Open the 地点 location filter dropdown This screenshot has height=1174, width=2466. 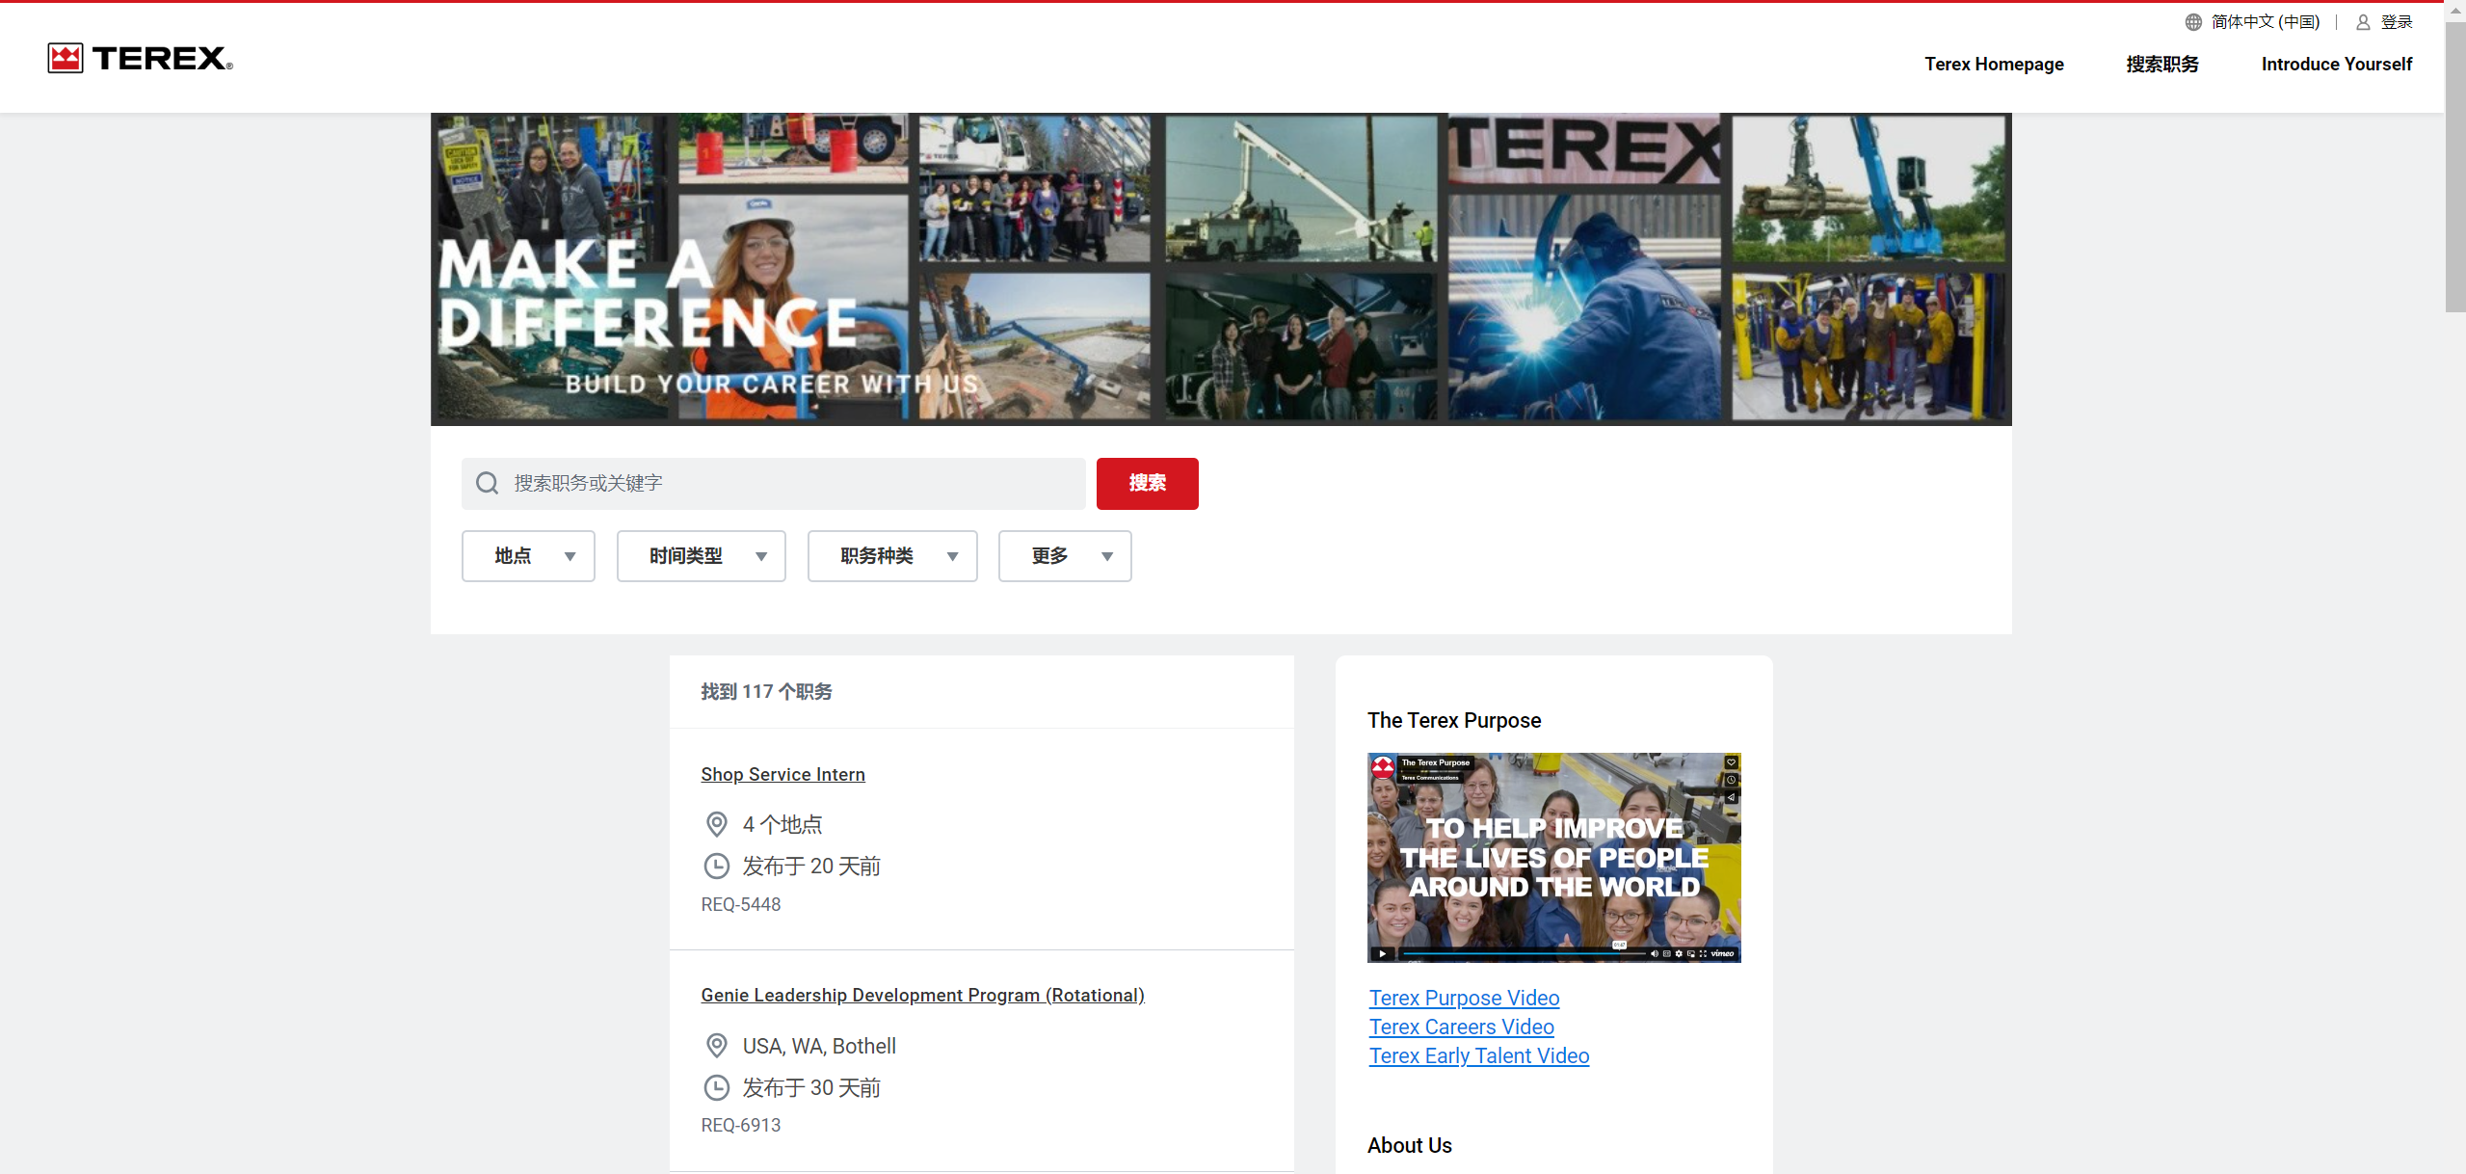click(528, 556)
